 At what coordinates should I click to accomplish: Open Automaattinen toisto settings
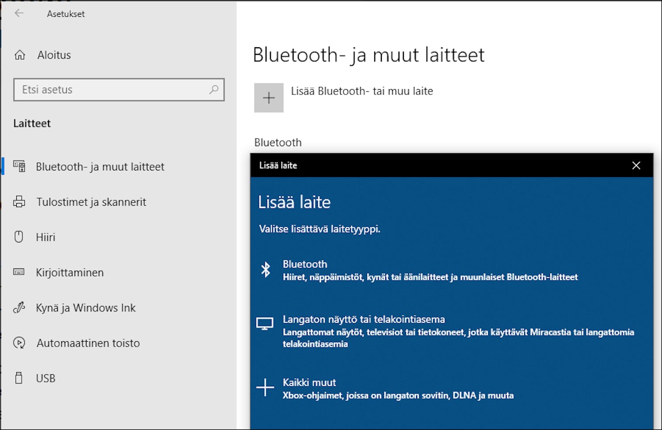pyautogui.click(x=88, y=343)
